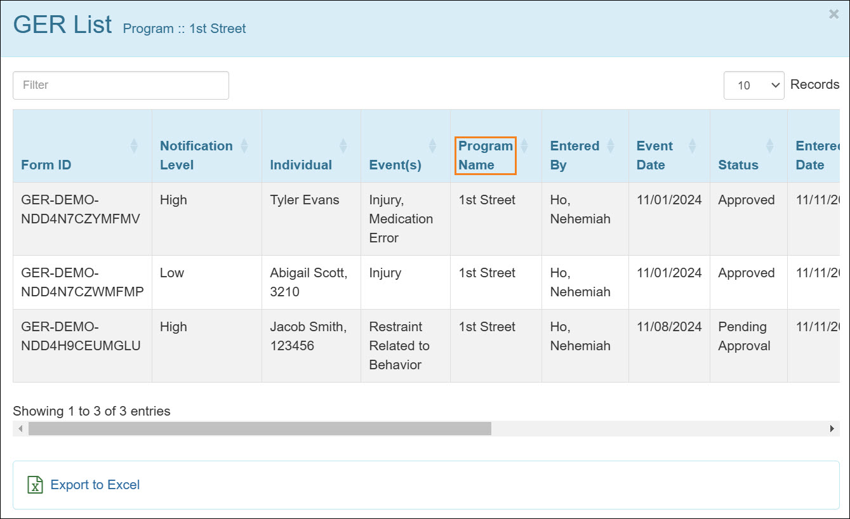Viewport: 850px width, 519px height.
Task: Click the Program Name column header
Action: tap(486, 155)
